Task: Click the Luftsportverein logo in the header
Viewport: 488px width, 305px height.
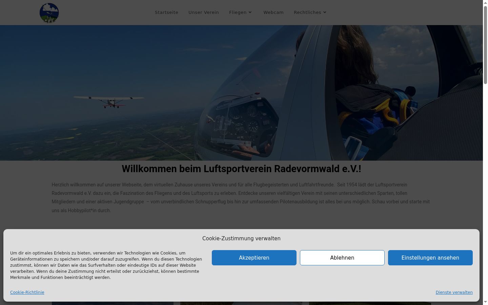Action: pos(49,13)
